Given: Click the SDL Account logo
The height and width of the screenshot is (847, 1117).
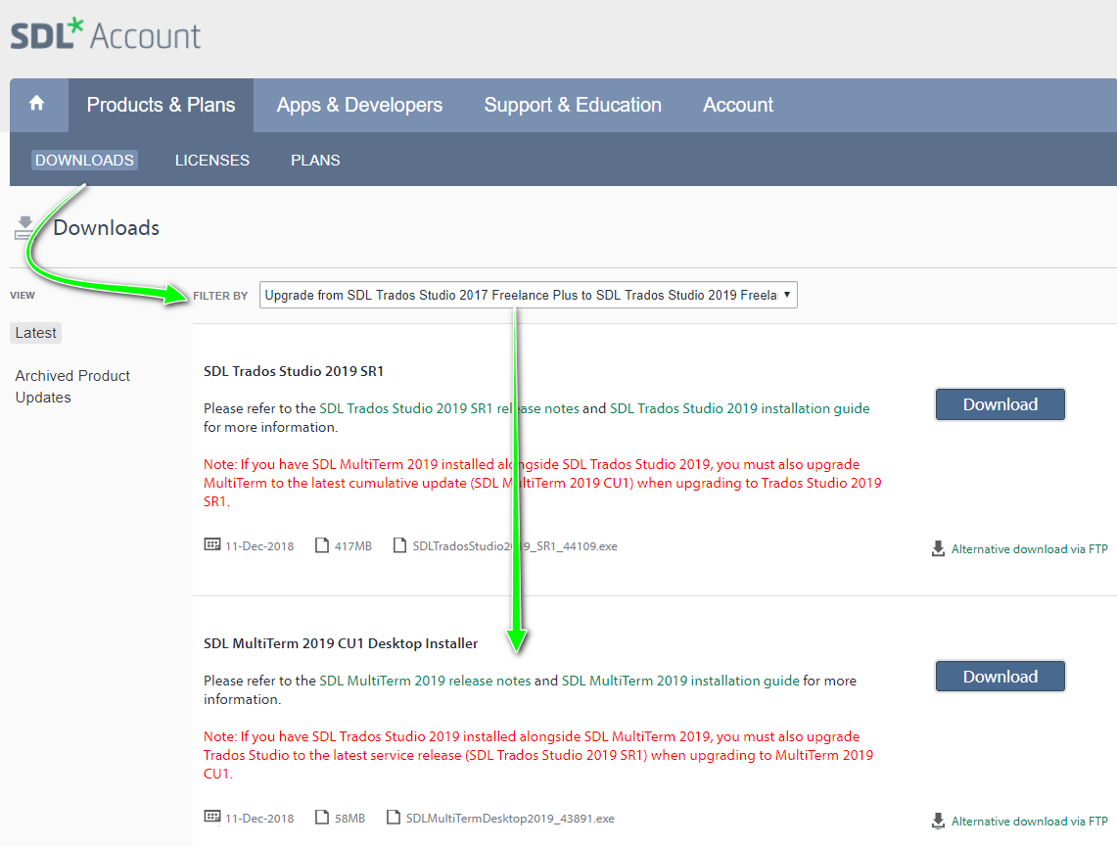Looking at the screenshot, I should (x=106, y=34).
